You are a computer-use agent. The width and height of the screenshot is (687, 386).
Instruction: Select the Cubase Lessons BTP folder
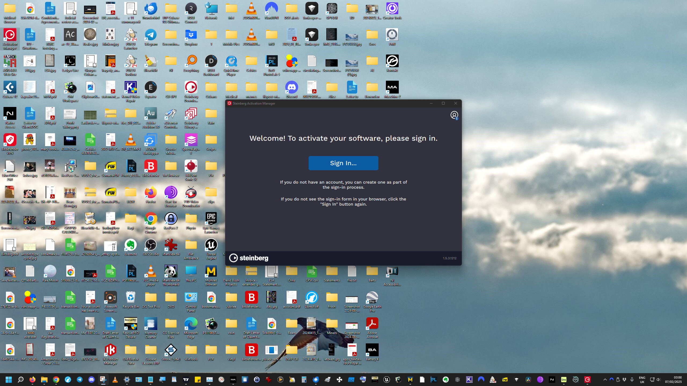pyautogui.click(x=151, y=354)
